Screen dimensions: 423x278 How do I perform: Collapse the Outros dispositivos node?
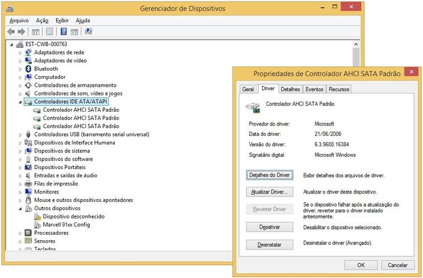(20, 209)
